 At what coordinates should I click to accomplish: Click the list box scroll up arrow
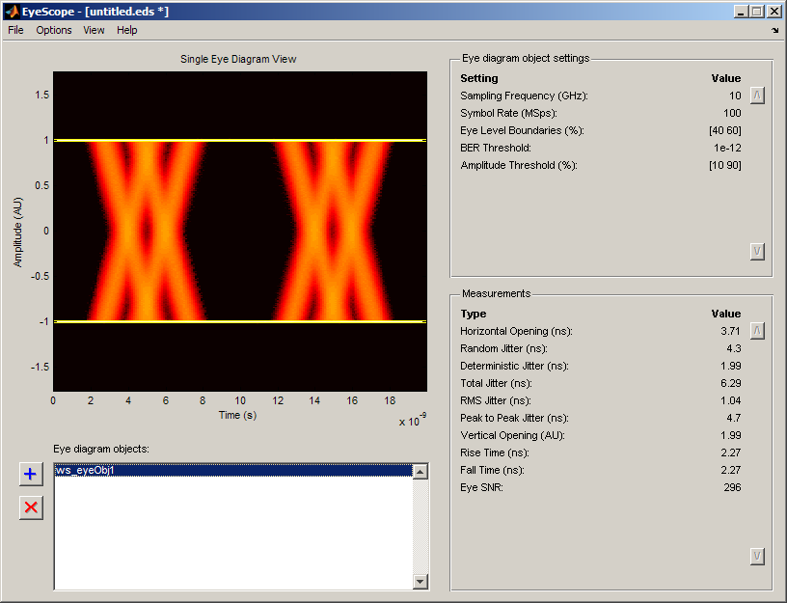[421, 472]
